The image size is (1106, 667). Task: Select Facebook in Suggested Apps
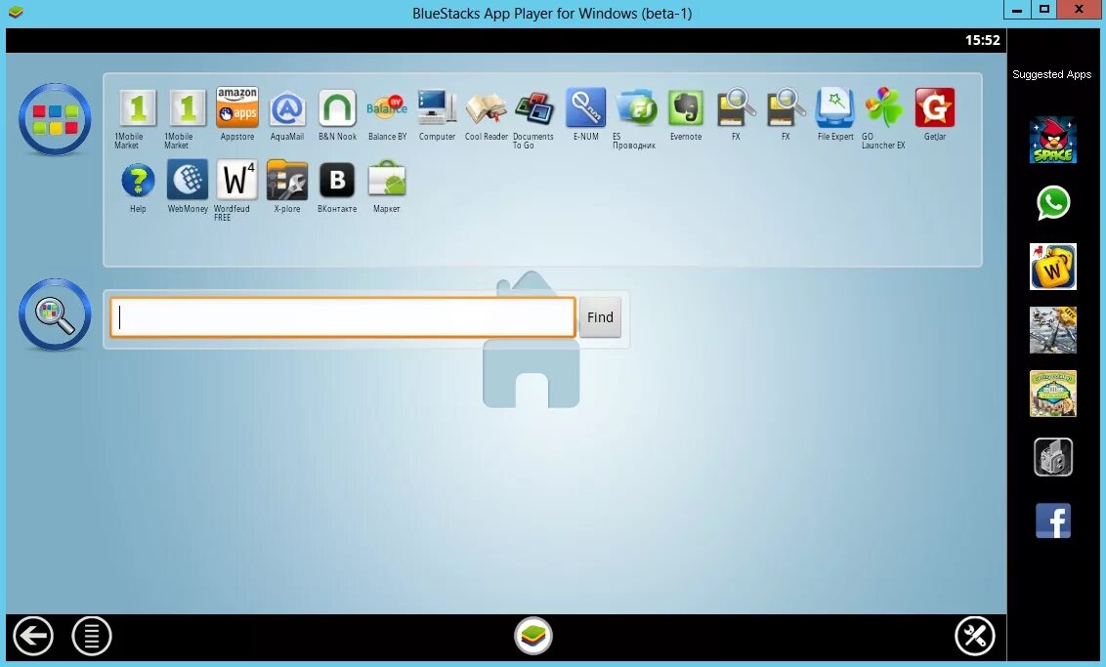tap(1053, 521)
